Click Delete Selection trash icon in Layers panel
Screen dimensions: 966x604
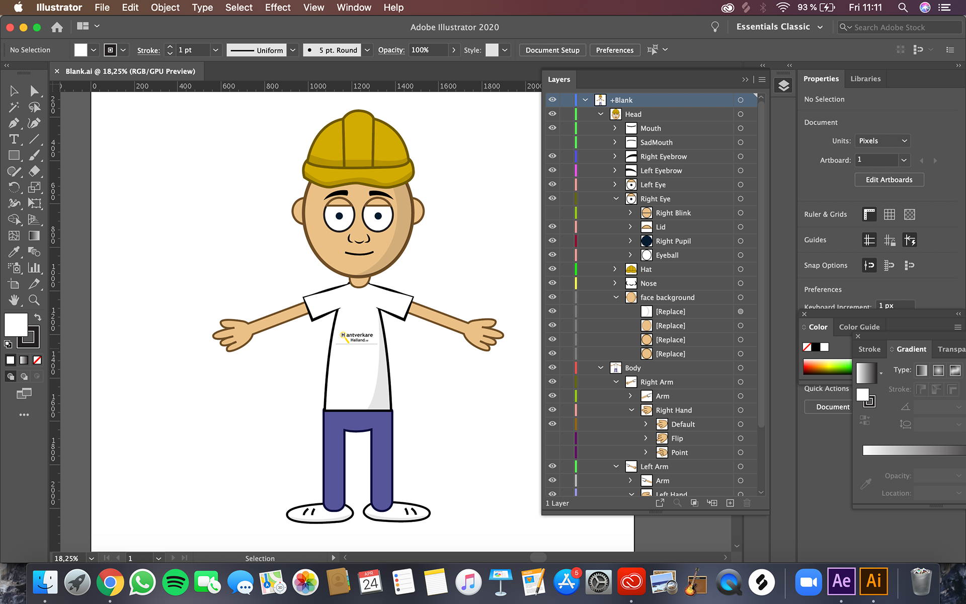point(747,503)
